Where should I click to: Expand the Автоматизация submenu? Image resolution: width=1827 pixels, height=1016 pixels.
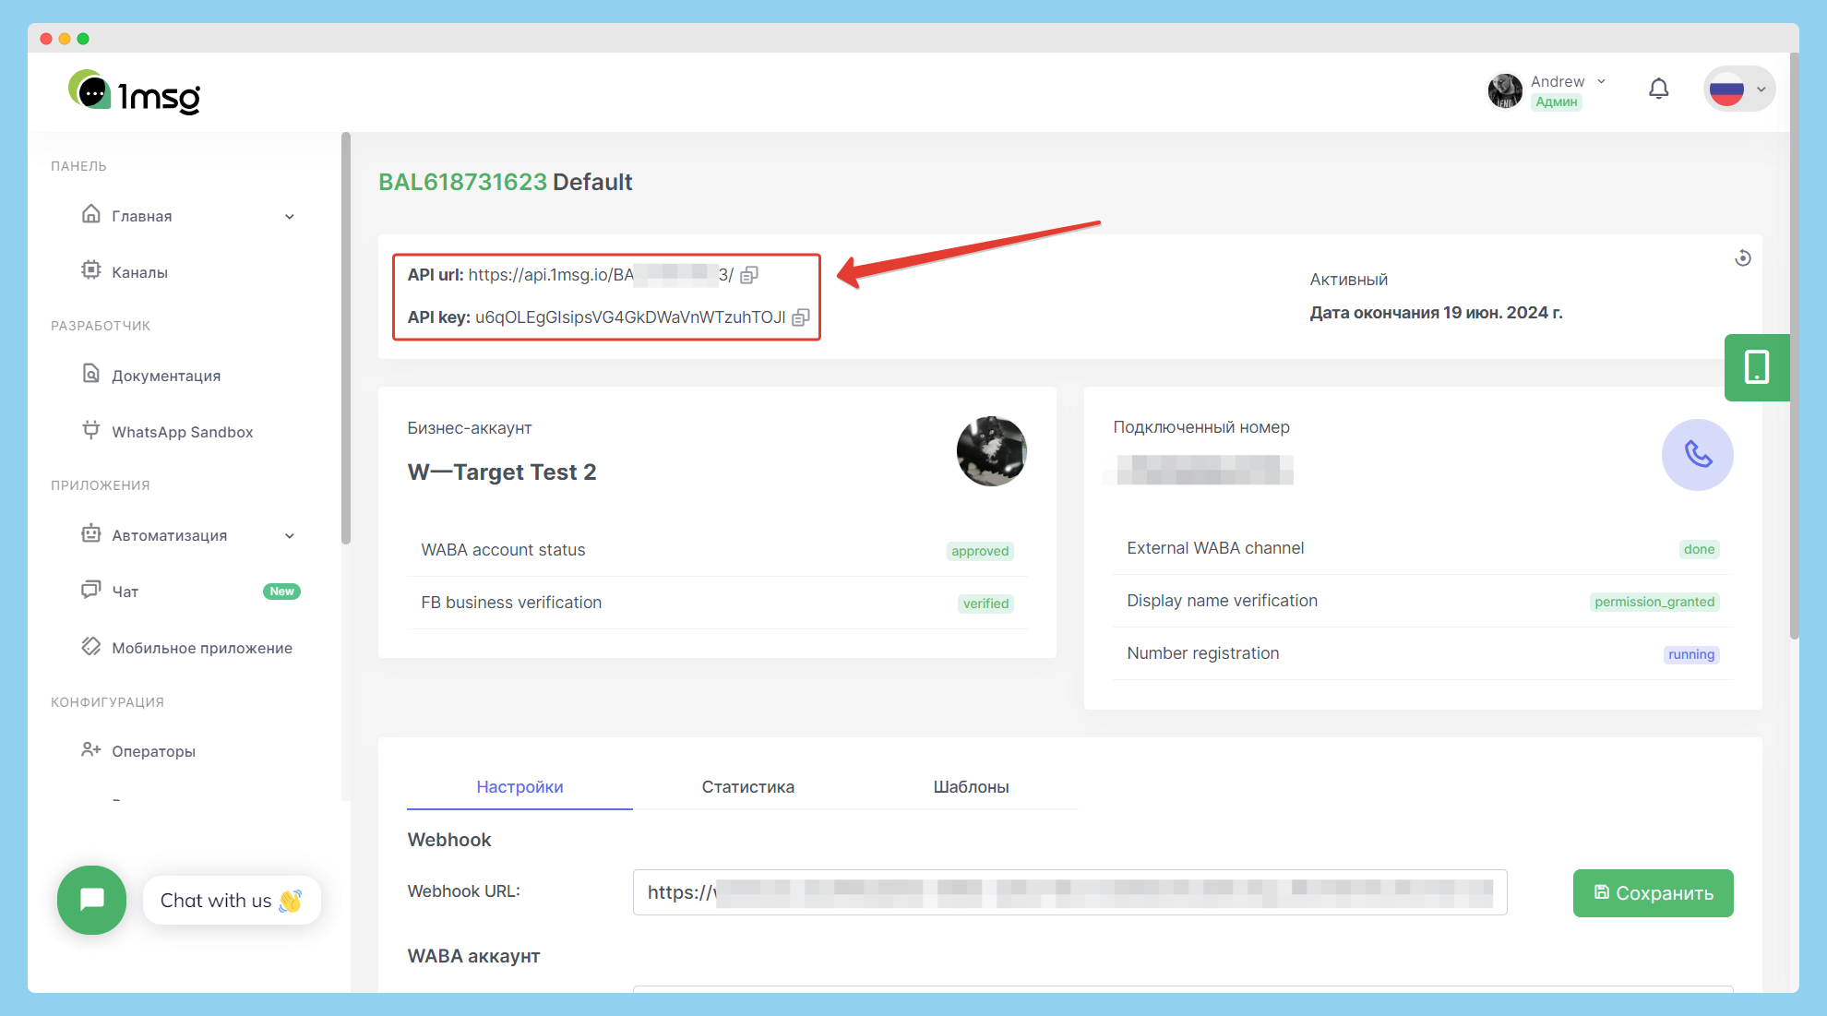pos(290,536)
